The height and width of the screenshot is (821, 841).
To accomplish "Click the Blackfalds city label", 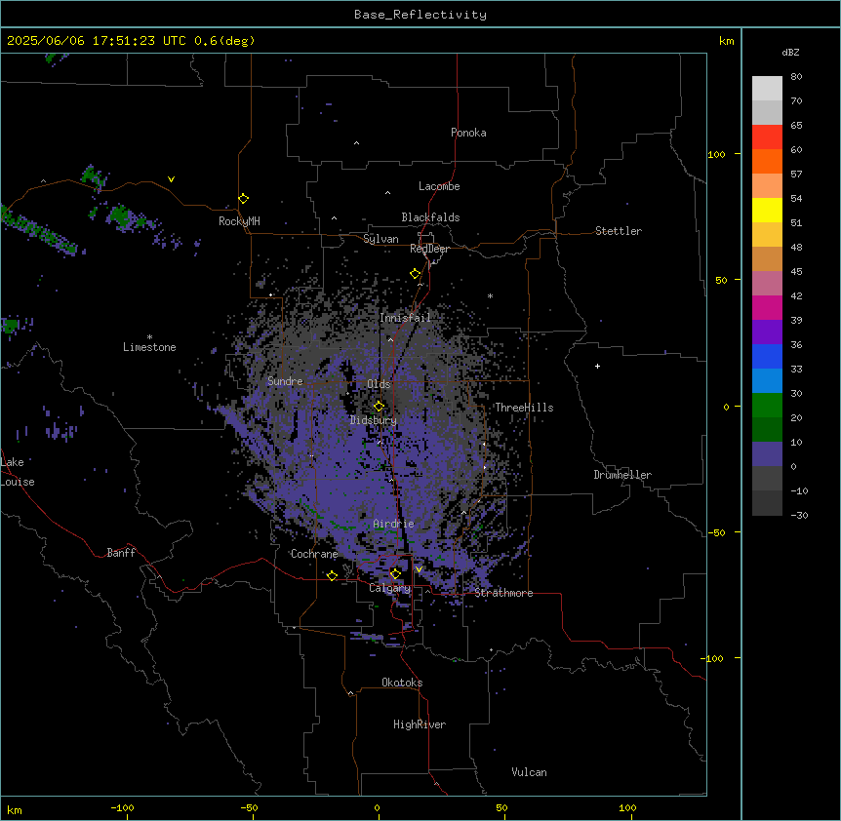I will (430, 217).
